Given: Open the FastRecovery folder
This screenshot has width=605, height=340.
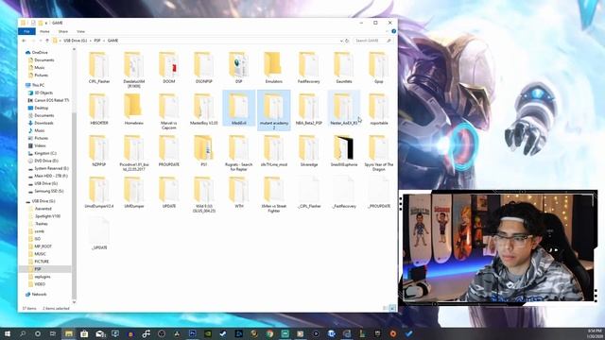Looking at the screenshot, I should click(309, 68).
